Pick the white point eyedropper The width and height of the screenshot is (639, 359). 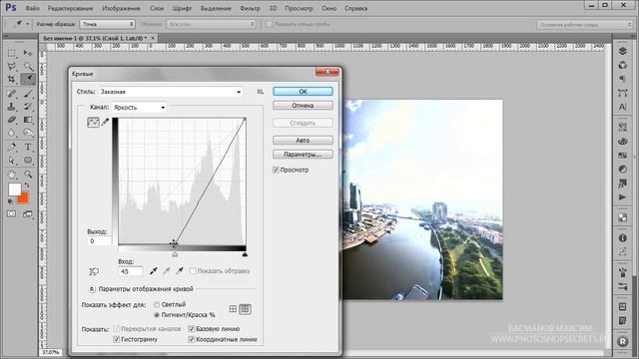click(180, 270)
